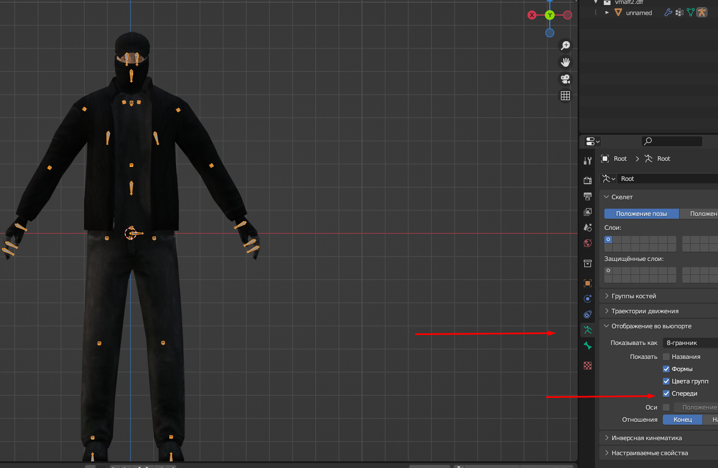
Task: Open the Object properties orange square tab
Action: click(587, 283)
